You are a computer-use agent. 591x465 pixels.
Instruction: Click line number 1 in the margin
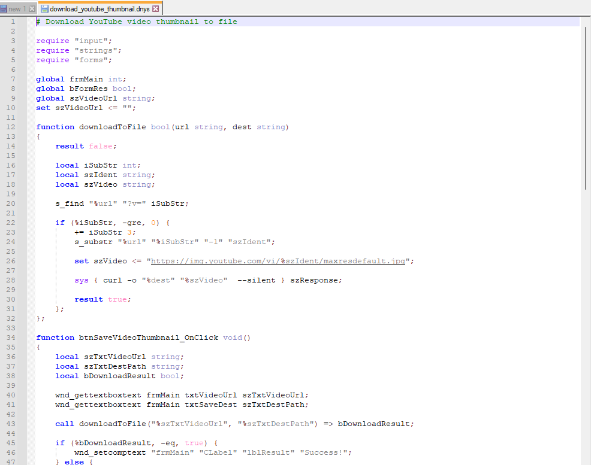click(x=13, y=22)
